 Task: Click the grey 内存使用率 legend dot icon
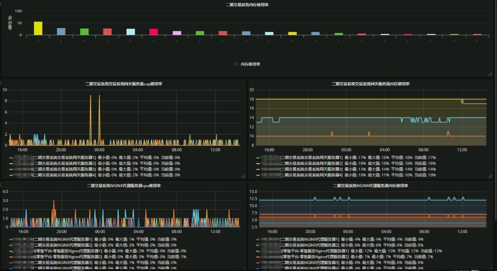click(237, 64)
